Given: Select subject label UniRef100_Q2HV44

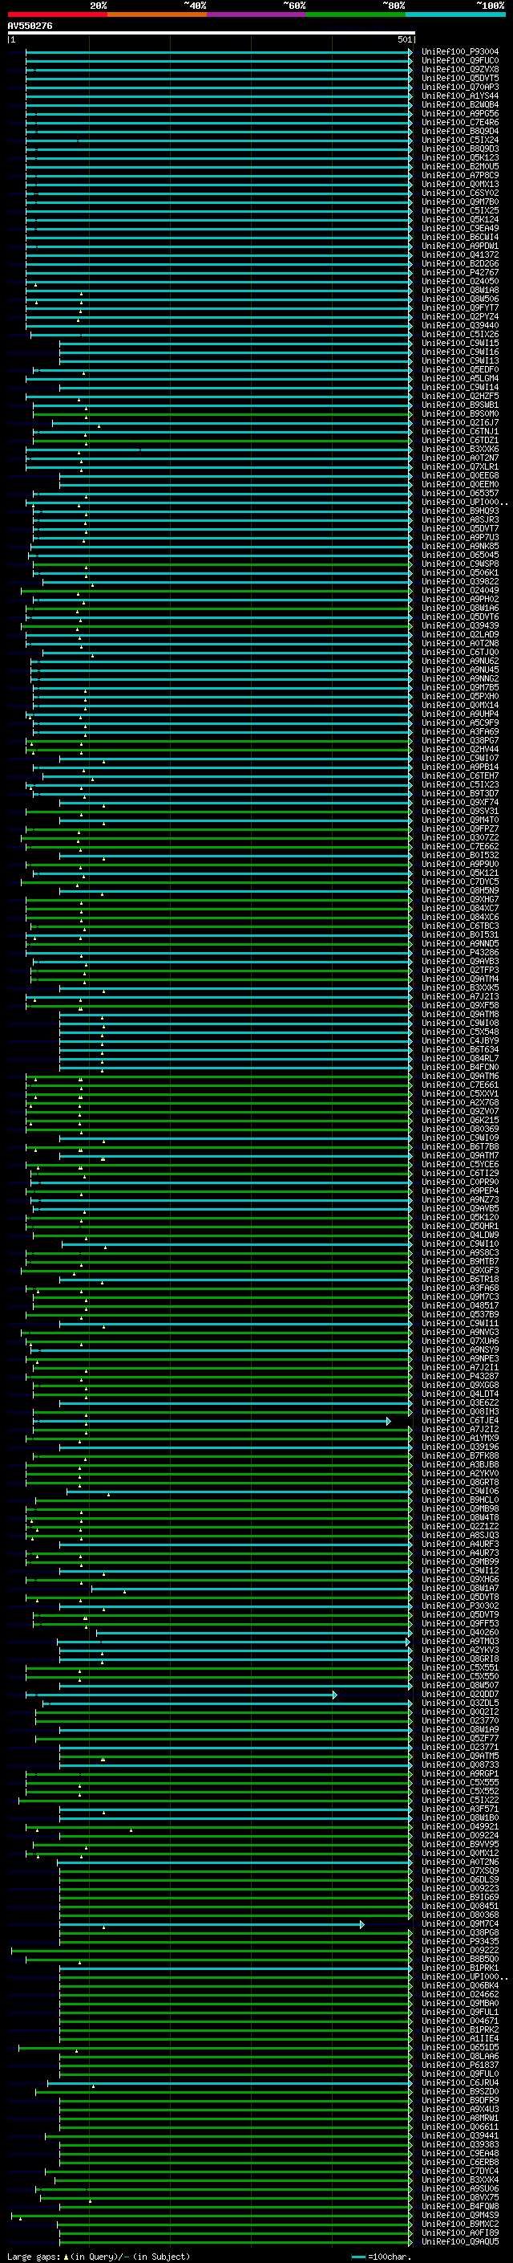Looking at the screenshot, I should point(460,749).
